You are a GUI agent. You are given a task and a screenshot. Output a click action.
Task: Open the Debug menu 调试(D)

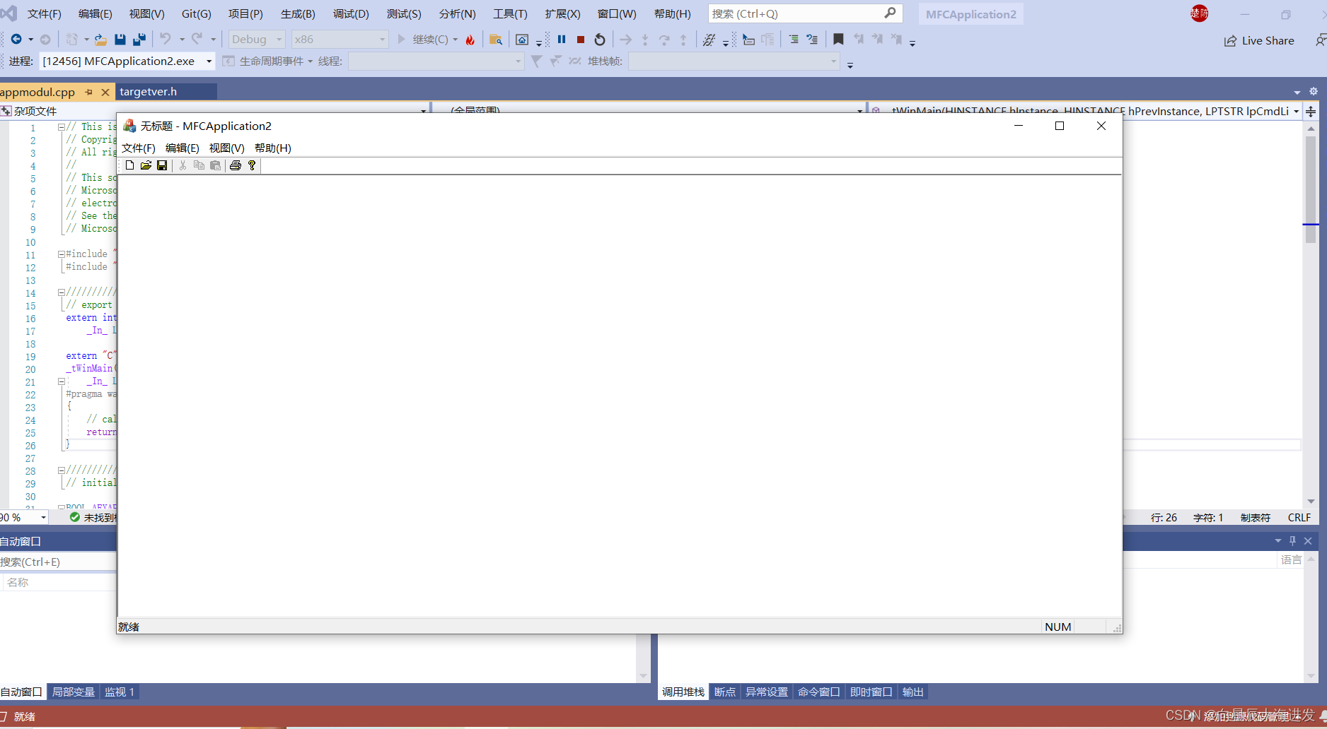(351, 13)
